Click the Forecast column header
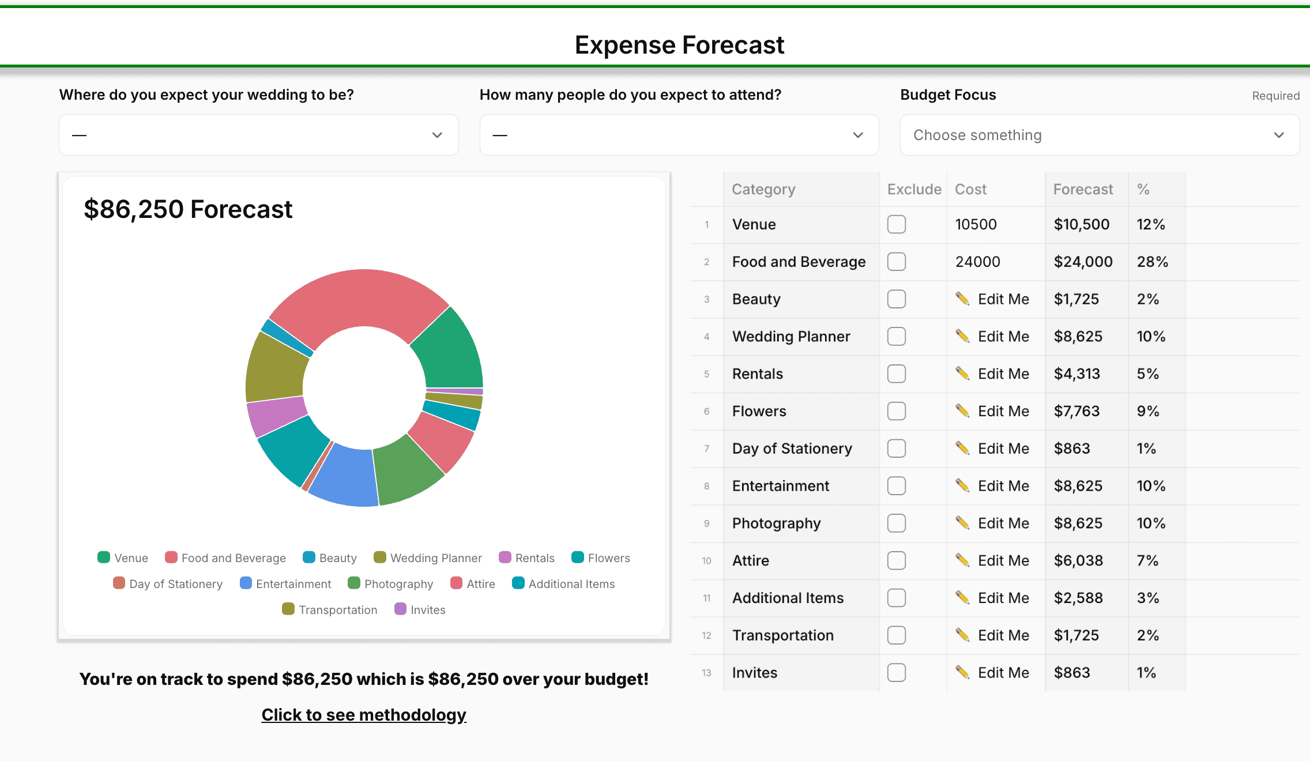 click(1082, 189)
